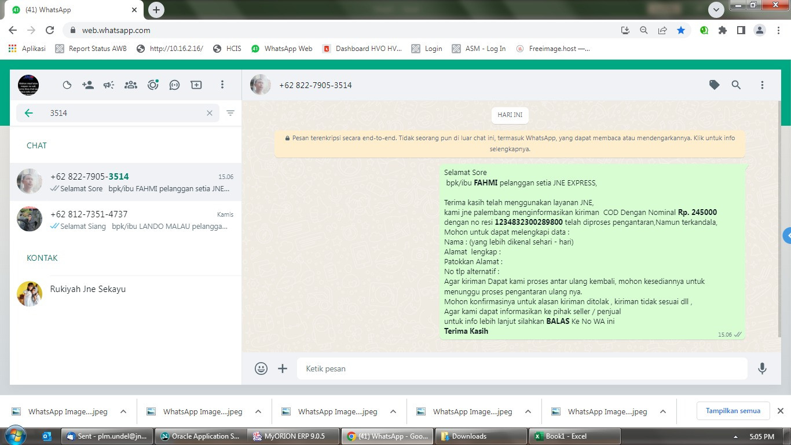Show hidden system tray icons
Image resolution: width=791 pixels, height=445 pixels.
tap(736, 436)
